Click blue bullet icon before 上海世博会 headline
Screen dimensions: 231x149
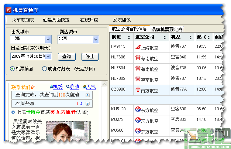pos(13,112)
